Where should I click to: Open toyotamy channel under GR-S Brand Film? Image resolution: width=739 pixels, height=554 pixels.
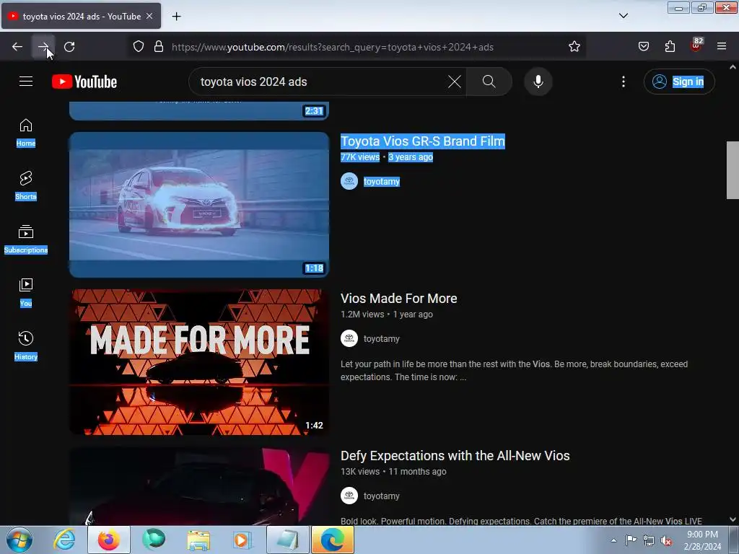click(x=382, y=181)
